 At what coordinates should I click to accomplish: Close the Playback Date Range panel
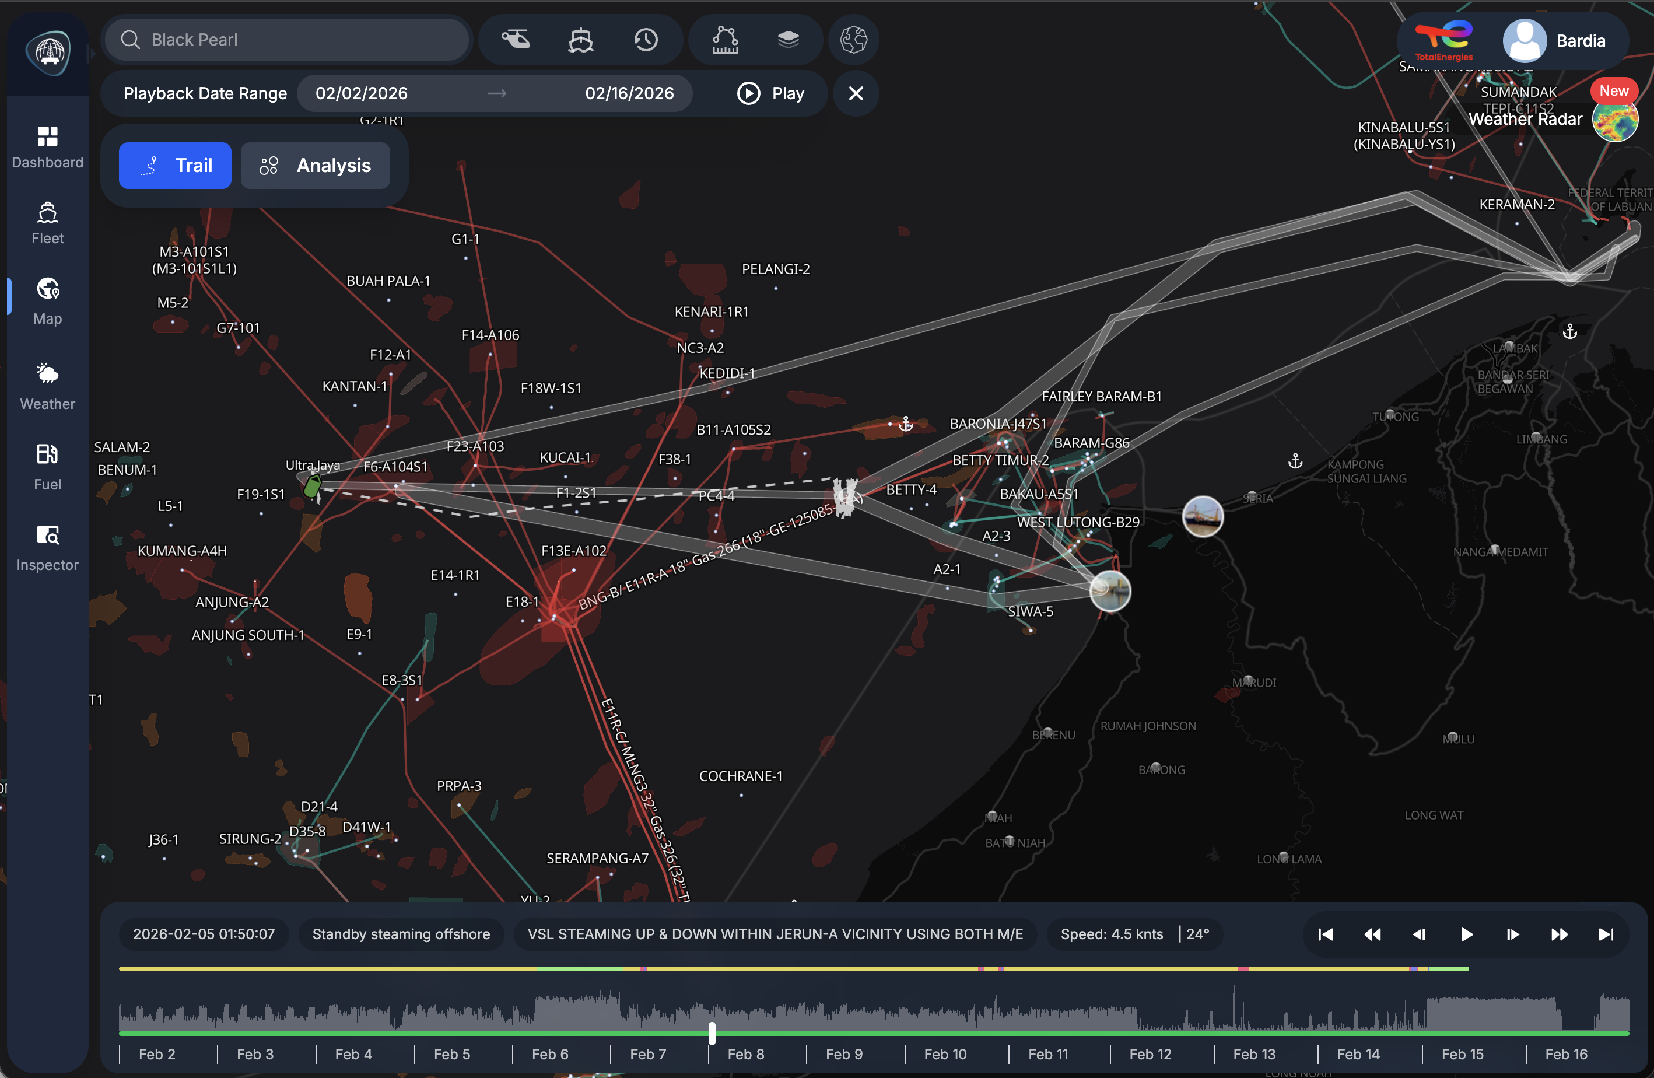[x=856, y=92]
